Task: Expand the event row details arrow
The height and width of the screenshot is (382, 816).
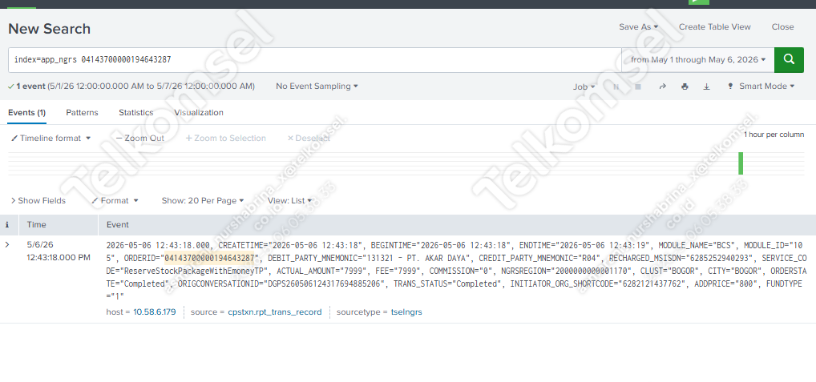Action: (x=6, y=244)
